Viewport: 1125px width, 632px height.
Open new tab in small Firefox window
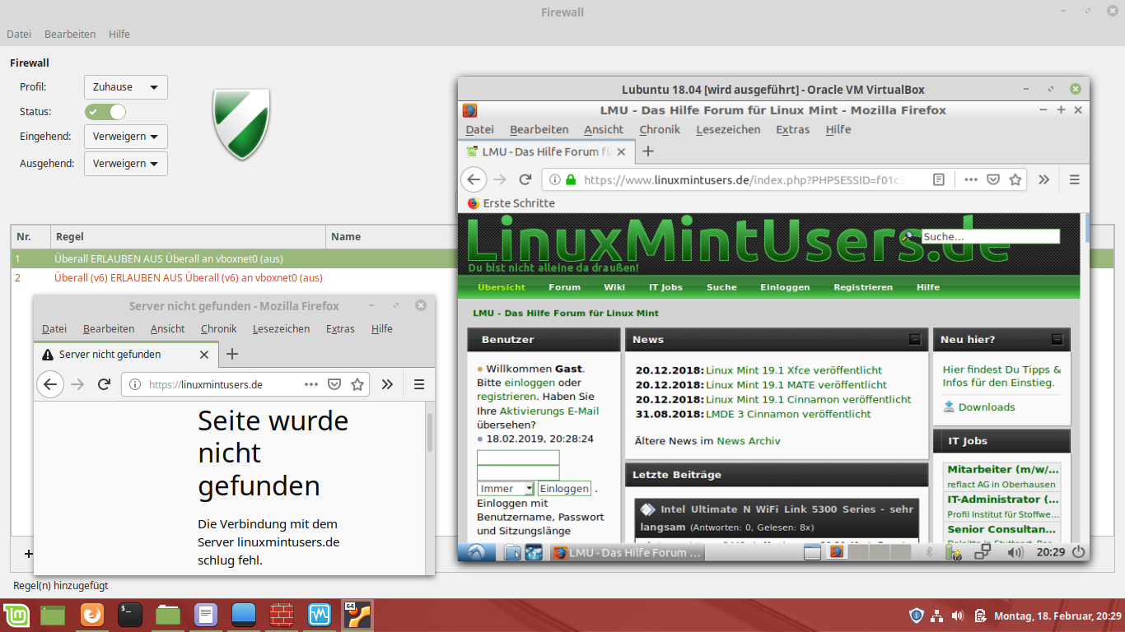232,354
